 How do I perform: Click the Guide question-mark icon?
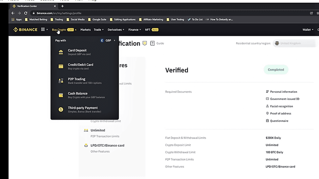(152, 43)
